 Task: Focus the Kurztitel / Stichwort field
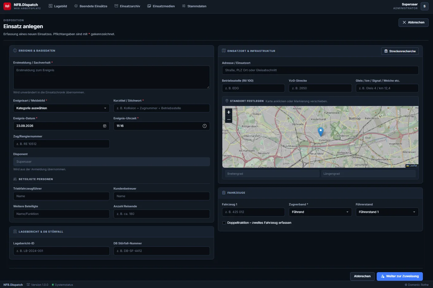[162, 108]
